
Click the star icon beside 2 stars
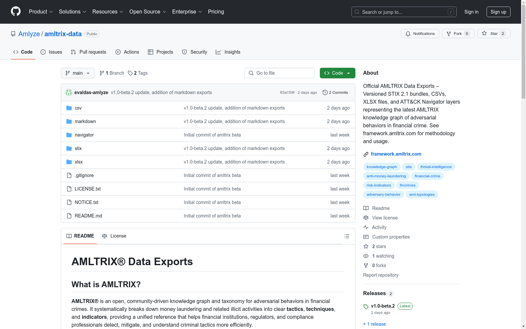366,246
